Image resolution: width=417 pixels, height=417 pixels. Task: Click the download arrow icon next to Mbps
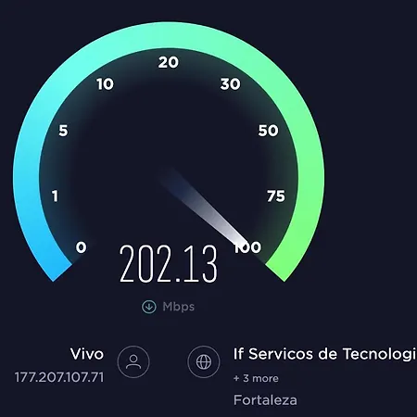149,307
